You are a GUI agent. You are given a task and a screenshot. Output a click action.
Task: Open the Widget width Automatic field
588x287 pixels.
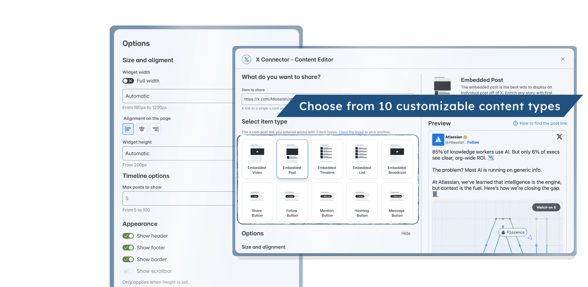point(179,96)
